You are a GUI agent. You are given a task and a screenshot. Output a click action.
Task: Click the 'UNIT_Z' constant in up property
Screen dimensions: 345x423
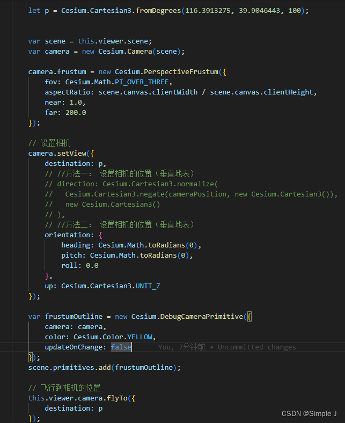148,286
